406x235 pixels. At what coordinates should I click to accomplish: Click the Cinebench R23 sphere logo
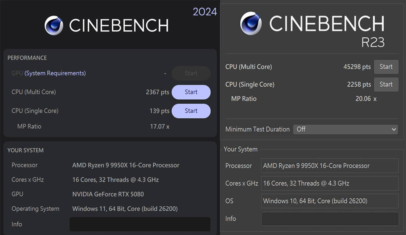[251, 23]
